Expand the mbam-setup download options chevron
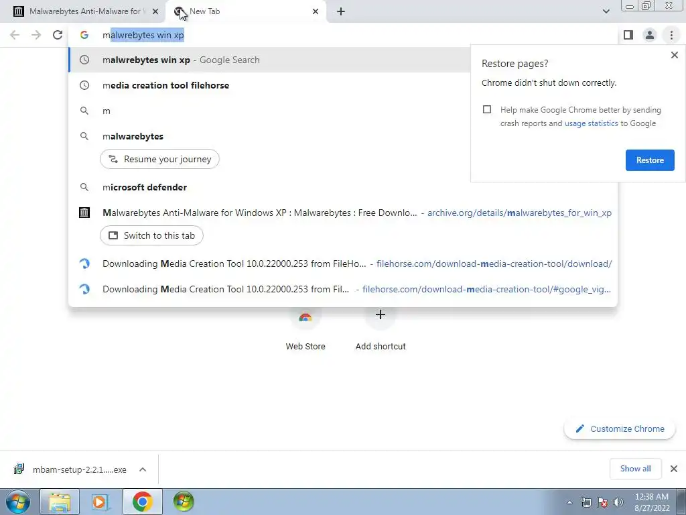The height and width of the screenshot is (515, 686). (x=143, y=469)
